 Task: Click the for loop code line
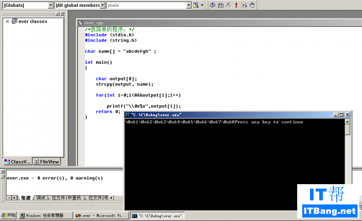click(x=138, y=95)
